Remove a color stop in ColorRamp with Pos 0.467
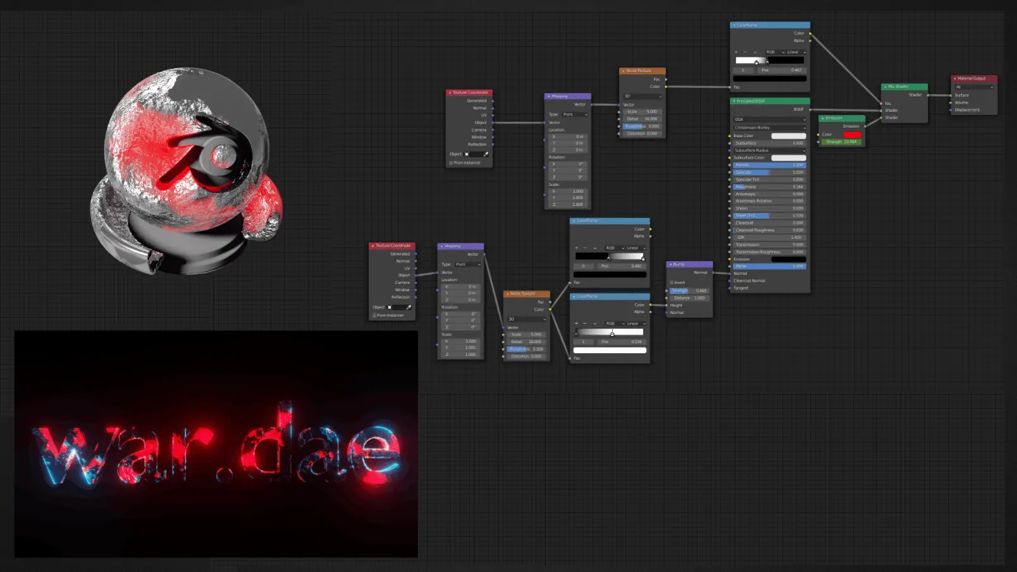The width and height of the screenshot is (1017, 572). pyautogui.click(x=745, y=52)
